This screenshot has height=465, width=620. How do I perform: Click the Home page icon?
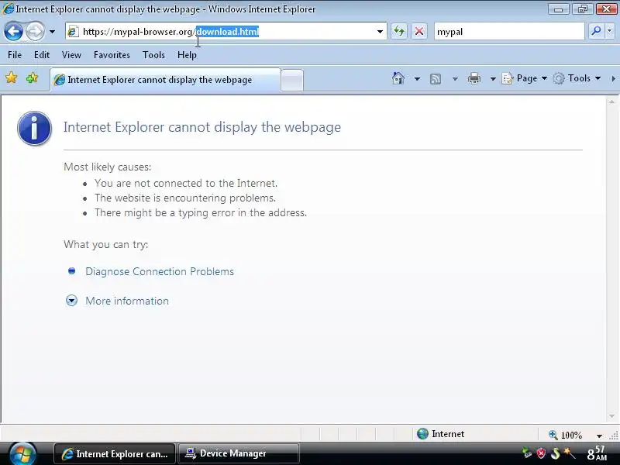398,78
